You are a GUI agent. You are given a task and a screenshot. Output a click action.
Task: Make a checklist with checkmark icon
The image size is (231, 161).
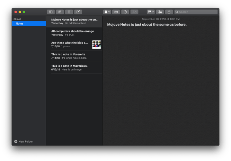[125, 12]
